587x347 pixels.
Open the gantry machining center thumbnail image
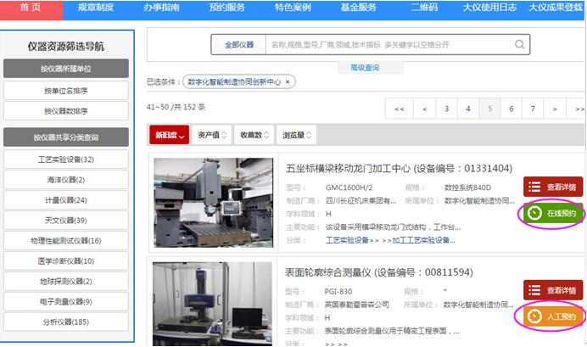(214, 202)
